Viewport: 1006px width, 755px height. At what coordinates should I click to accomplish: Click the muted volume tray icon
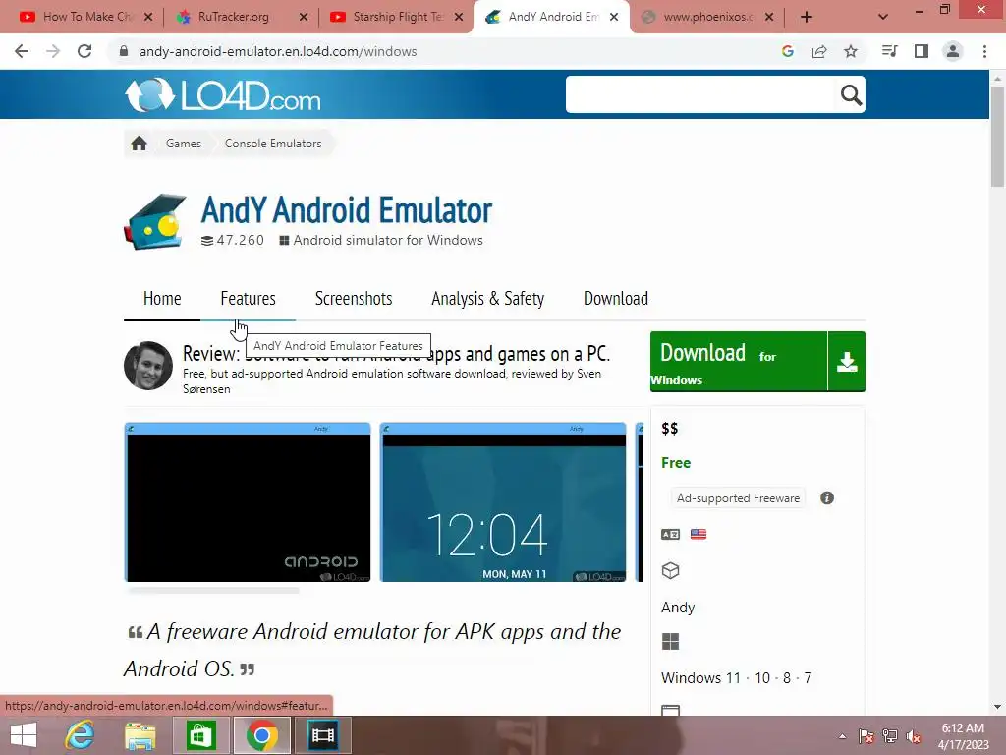[x=914, y=736]
